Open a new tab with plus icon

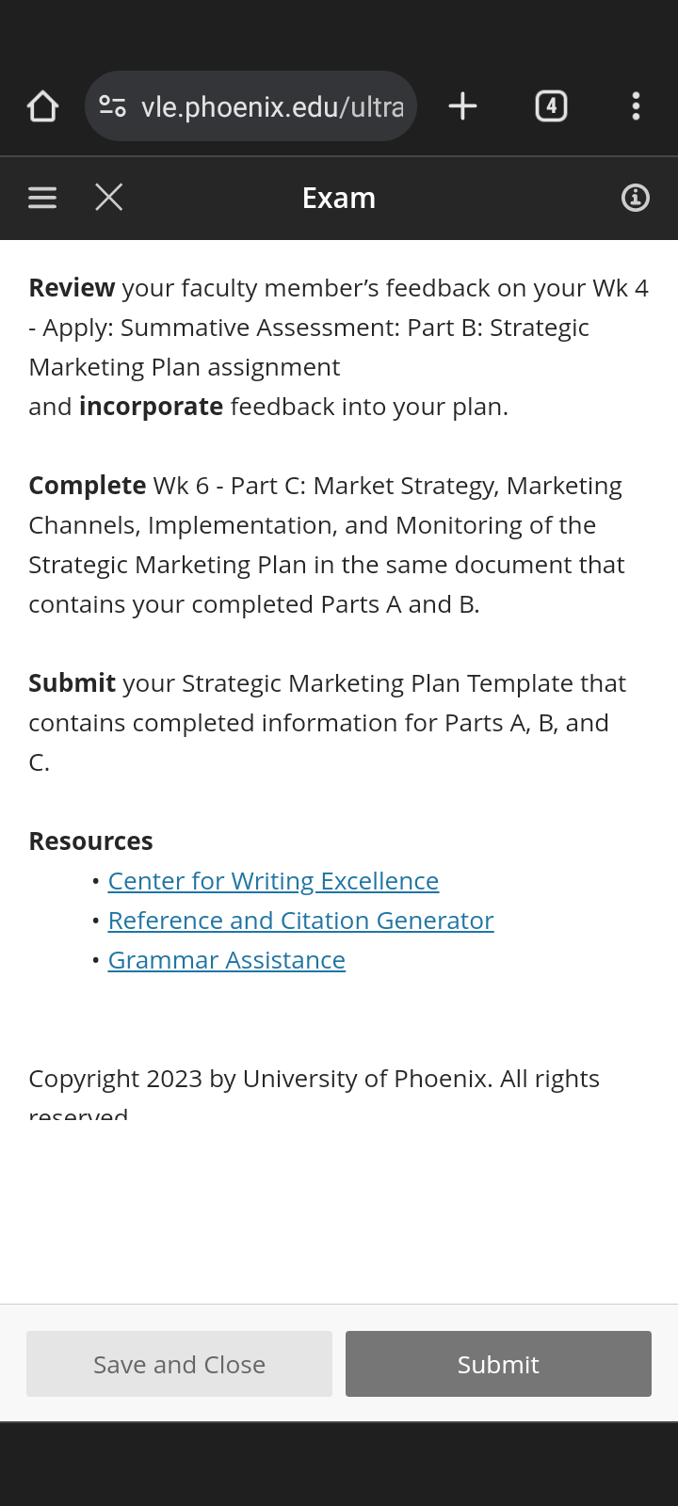click(462, 106)
